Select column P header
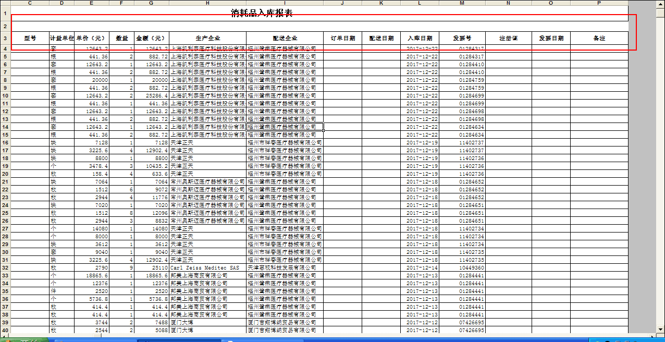Viewport: 665px width, 342px height. [599, 3]
